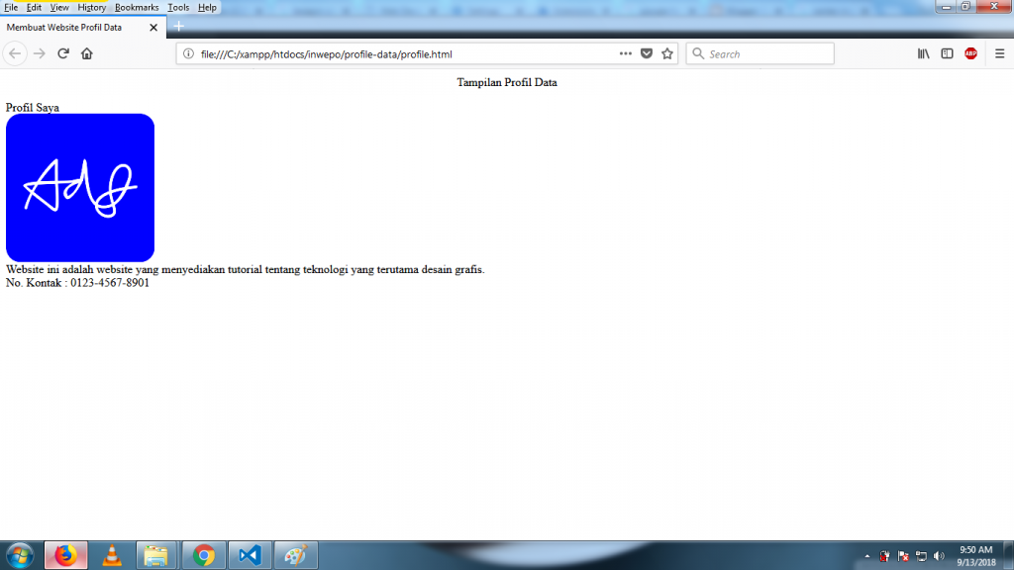Reload the current page
Image resolution: width=1014 pixels, height=570 pixels.
pyautogui.click(x=62, y=53)
